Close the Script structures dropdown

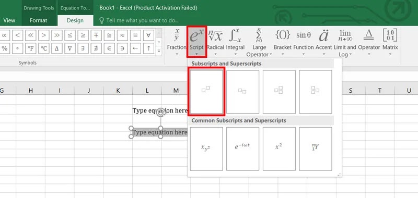coord(196,42)
